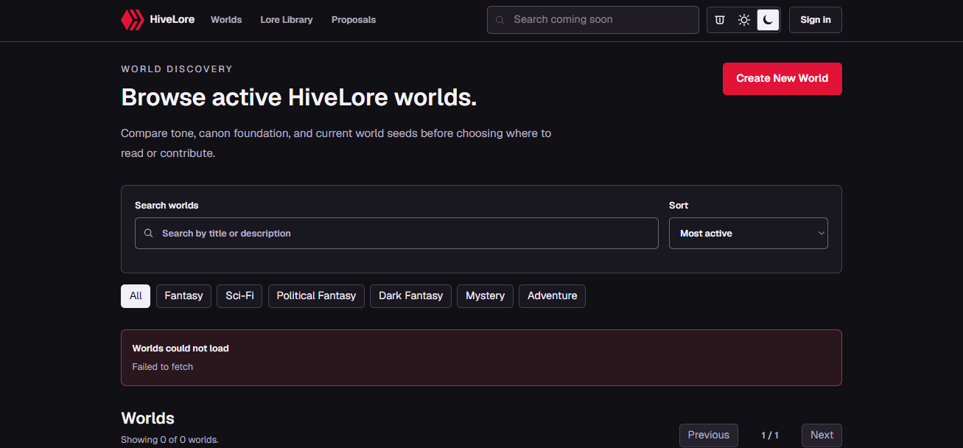This screenshot has width=963, height=448.
Task: Select the All genre filter
Action: 136,296
